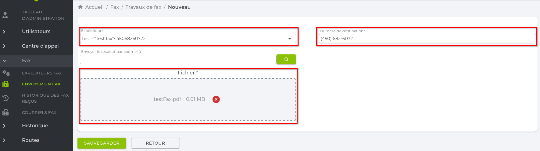This screenshot has width=540, height=151.
Task: Go to Travaux de fax breadcrumb
Action: pyautogui.click(x=143, y=7)
